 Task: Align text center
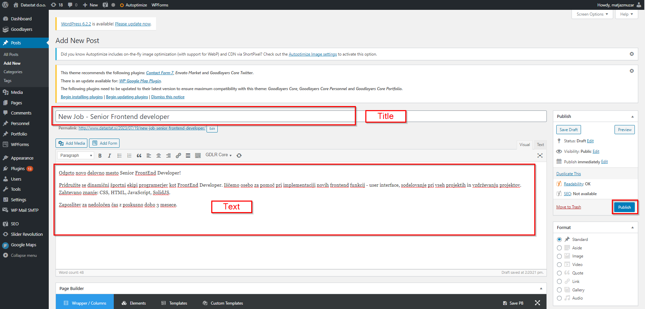(158, 156)
